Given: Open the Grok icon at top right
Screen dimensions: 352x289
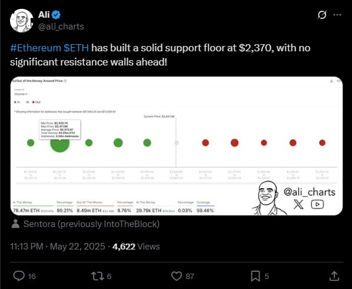Looking at the screenshot, I should click(x=322, y=15).
